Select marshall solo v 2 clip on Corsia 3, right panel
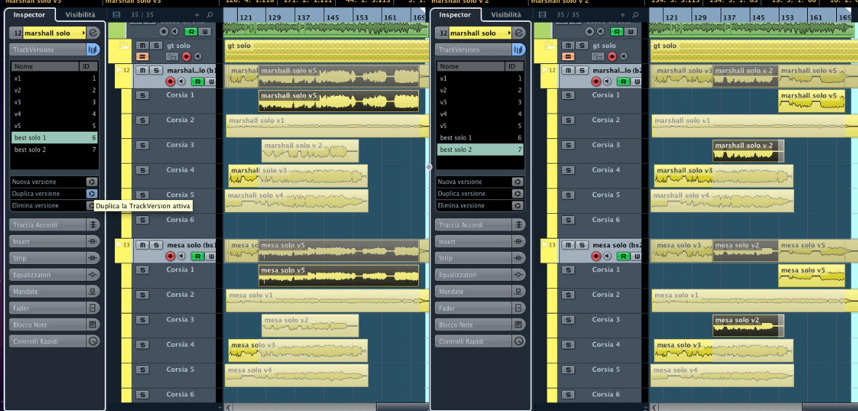Image resolution: width=858 pixels, height=411 pixels. (x=748, y=151)
